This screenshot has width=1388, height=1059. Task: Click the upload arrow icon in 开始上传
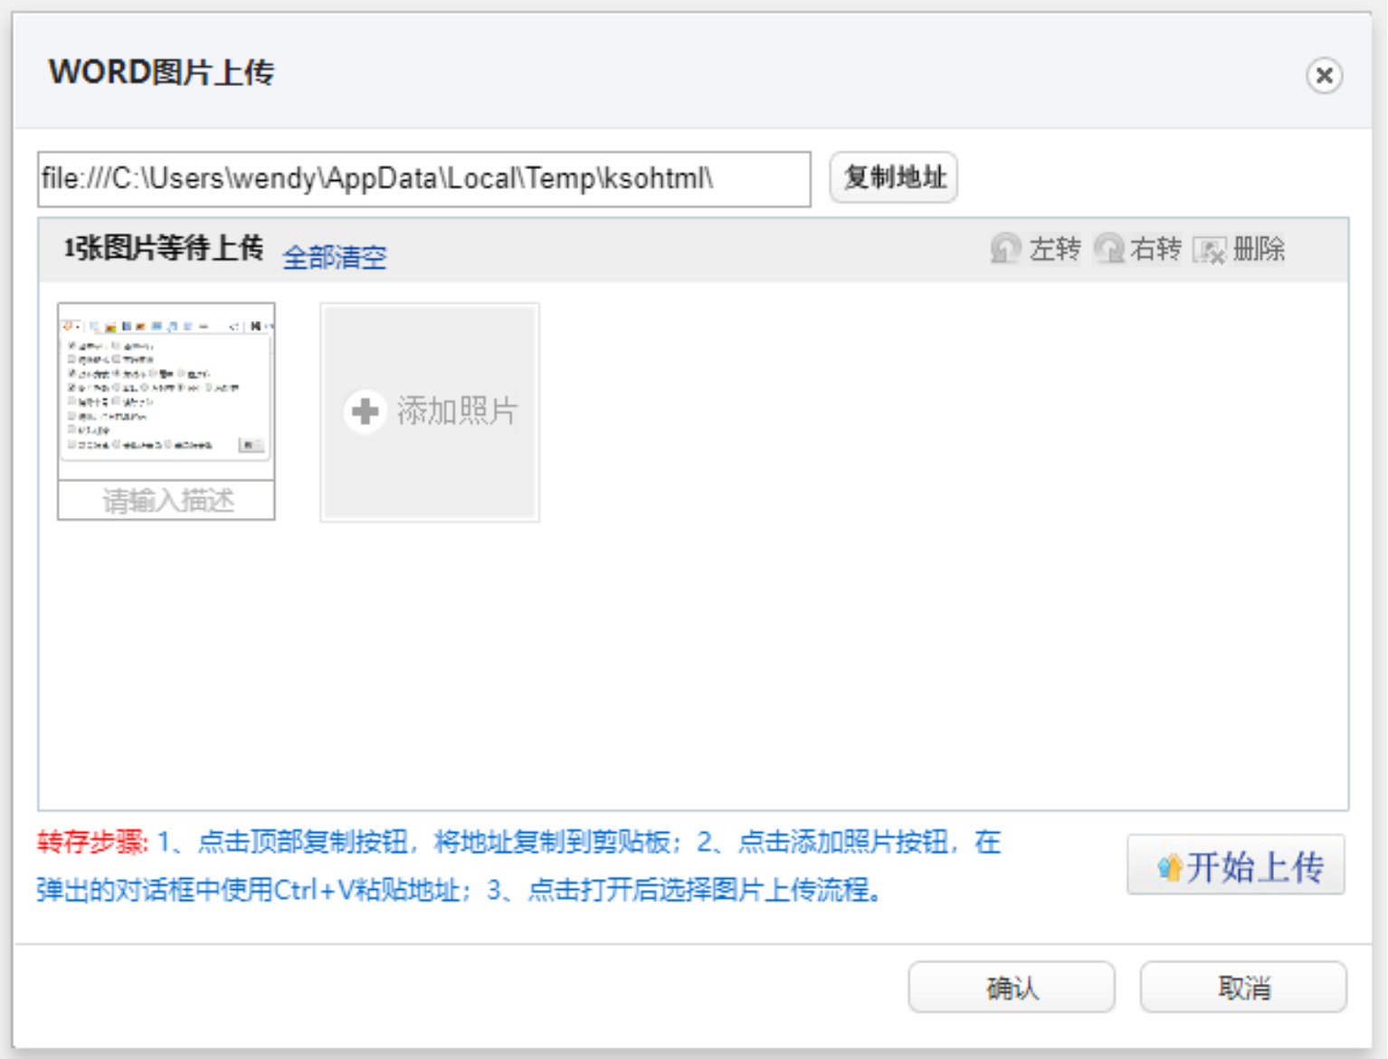[1169, 868]
